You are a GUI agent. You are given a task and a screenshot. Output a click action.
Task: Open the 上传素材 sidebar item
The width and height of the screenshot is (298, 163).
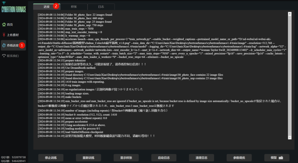(x=13, y=35)
